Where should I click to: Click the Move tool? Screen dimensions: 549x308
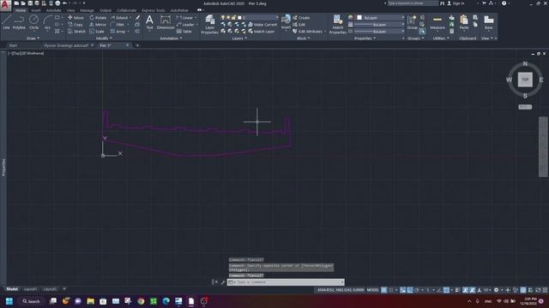click(75, 17)
